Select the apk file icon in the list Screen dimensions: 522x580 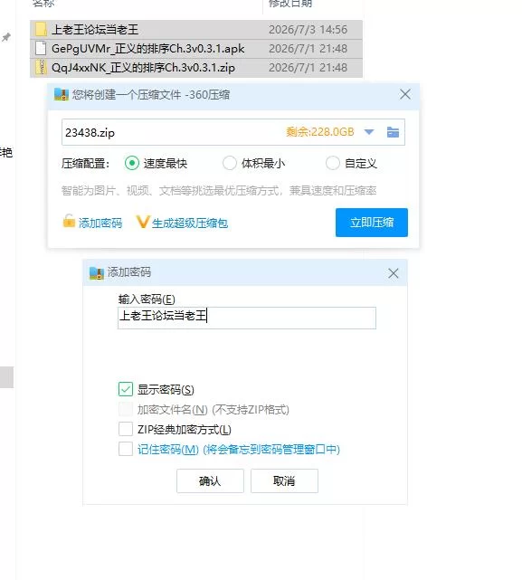(41, 49)
